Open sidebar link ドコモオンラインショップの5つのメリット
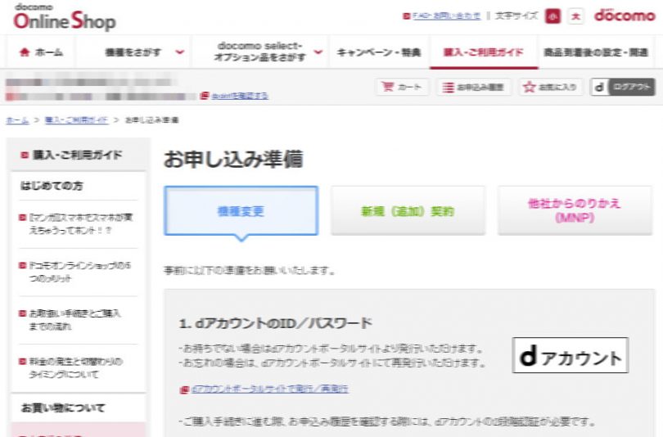663x437 pixels. click(80, 272)
